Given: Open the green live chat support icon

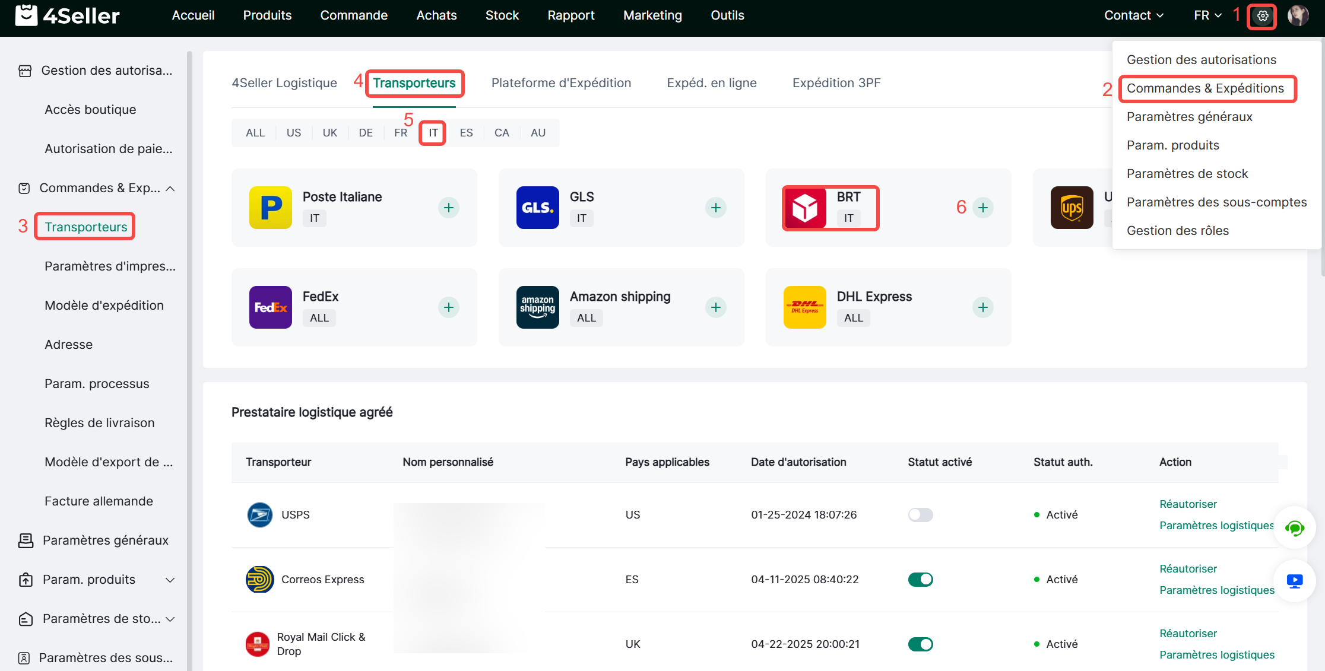Looking at the screenshot, I should click(1294, 528).
